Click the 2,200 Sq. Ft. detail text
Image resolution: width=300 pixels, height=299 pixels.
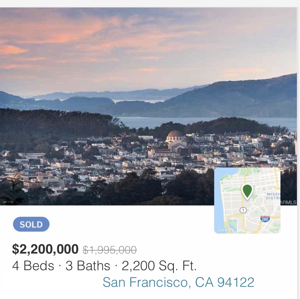pyautogui.click(x=159, y=266)
